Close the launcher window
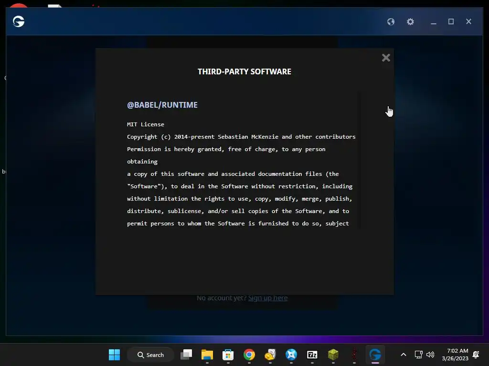The image size is (489, 366). (468, 21)
